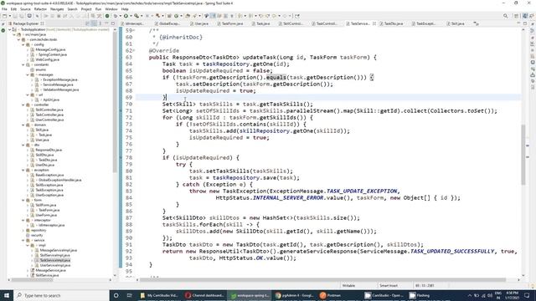The image size is (536, 301).
Task: Open the Windows Start menu
Action: 7,295
